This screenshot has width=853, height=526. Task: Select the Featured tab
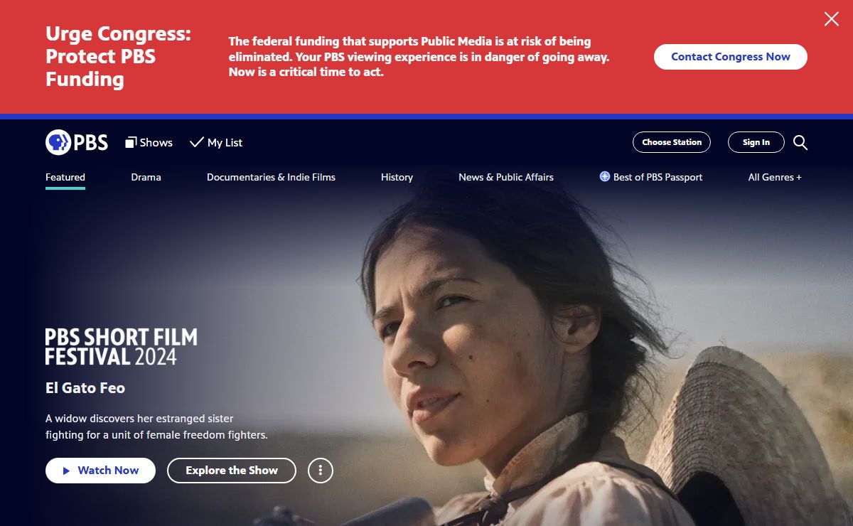coord(65,177)
